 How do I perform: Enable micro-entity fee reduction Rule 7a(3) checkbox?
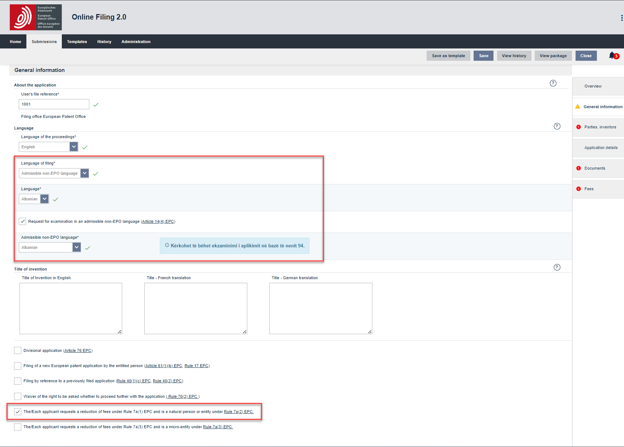18,427
